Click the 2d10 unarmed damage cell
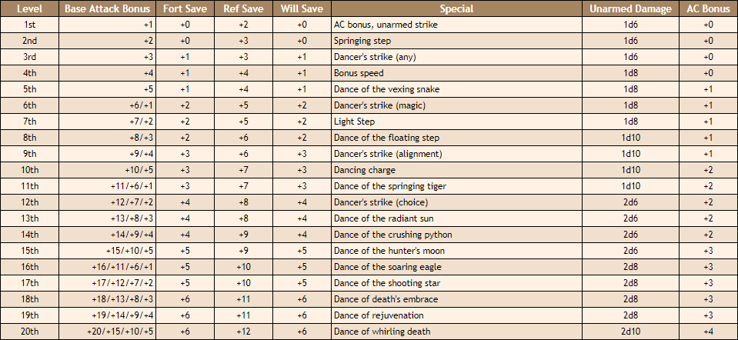Viewport: 738px width, 340px height. 630,332
